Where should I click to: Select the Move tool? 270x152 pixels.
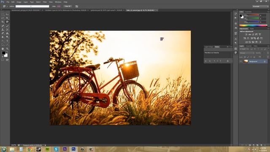[x=7, y=15]
